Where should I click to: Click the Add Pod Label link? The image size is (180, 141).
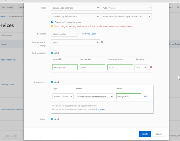click(x=89, y=34)
